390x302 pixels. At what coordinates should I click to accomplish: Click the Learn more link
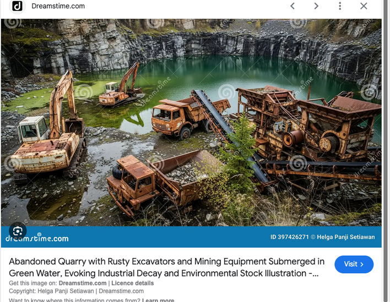[x=158, y=300]
